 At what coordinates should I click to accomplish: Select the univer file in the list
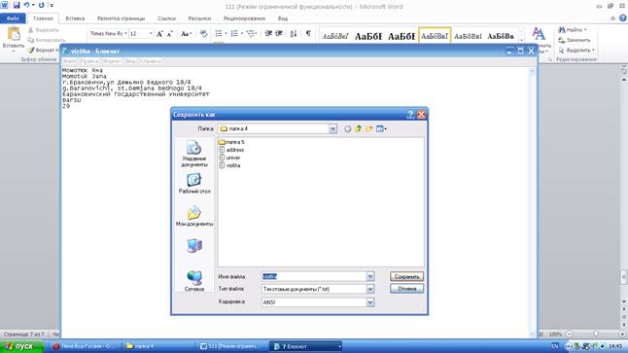(x=229, y=158)
